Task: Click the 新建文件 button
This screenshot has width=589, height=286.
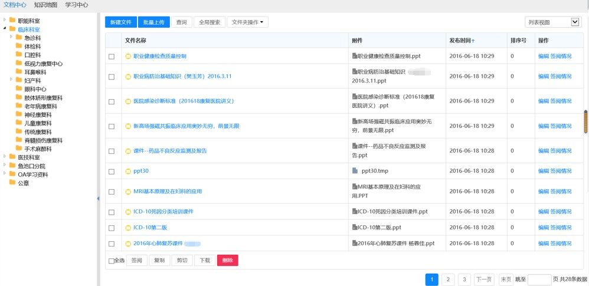Action: click(121, 22)
